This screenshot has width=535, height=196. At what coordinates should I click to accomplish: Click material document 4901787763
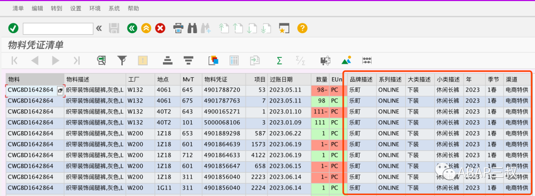pyautogui.click(x=223, y=101)
